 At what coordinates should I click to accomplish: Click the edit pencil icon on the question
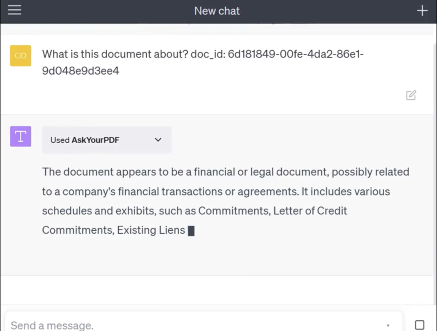click(411, 95)
